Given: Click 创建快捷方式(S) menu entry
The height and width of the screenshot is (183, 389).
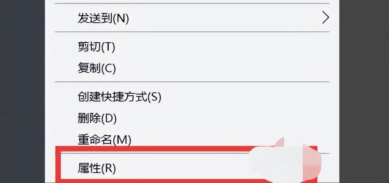Looking at the screenshot, I should [x=191, y=97].
